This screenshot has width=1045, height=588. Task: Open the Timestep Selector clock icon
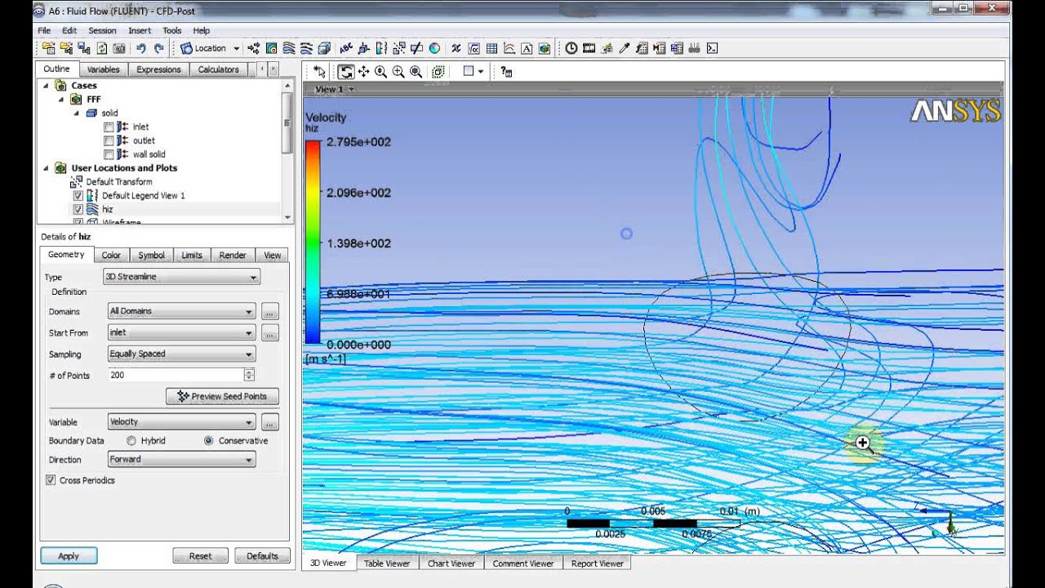571,48
